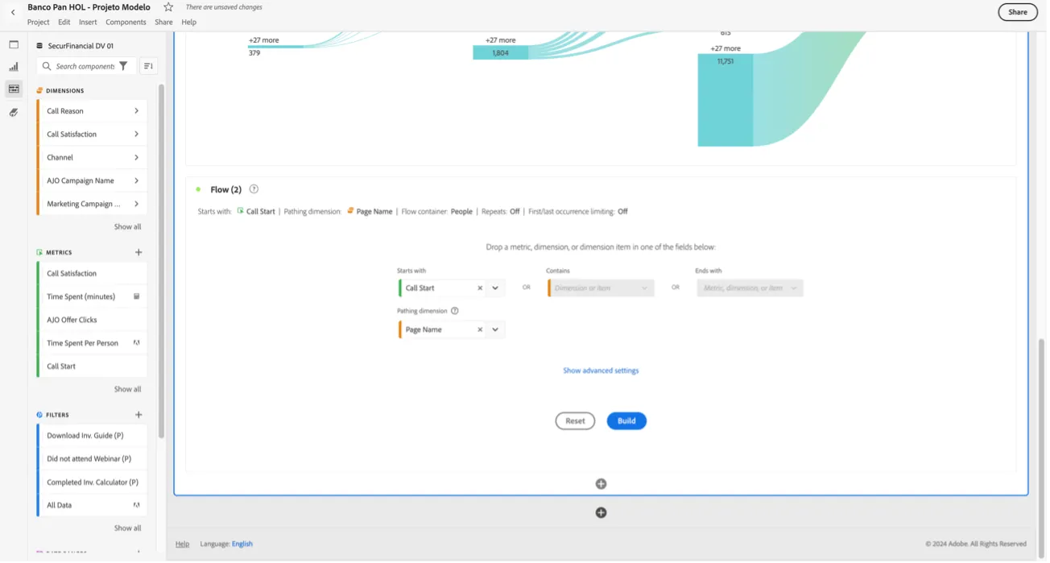Clear Page Name from the Pathing dimension field
The width and height of the screenshot is (1050, 563).
point(480,329)
